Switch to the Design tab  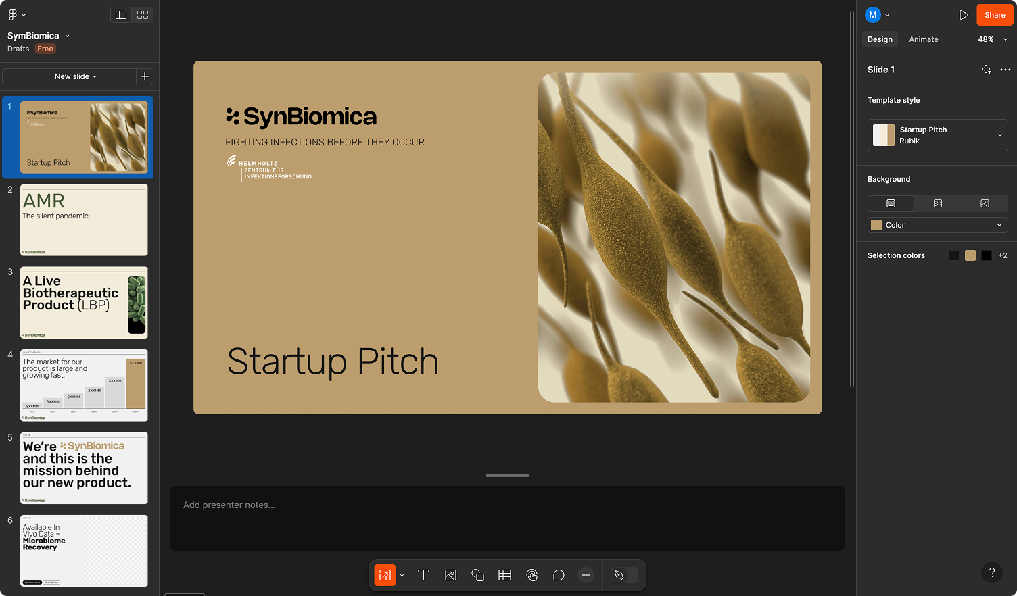coord(880,39)
